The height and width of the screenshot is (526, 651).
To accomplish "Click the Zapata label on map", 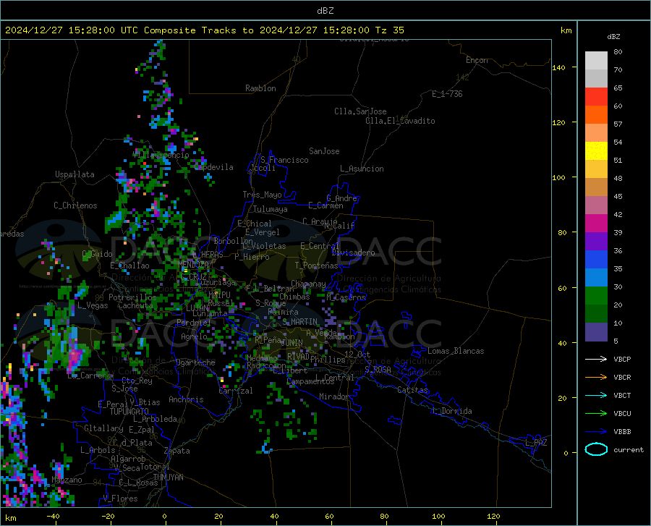I will coord(177,451).
